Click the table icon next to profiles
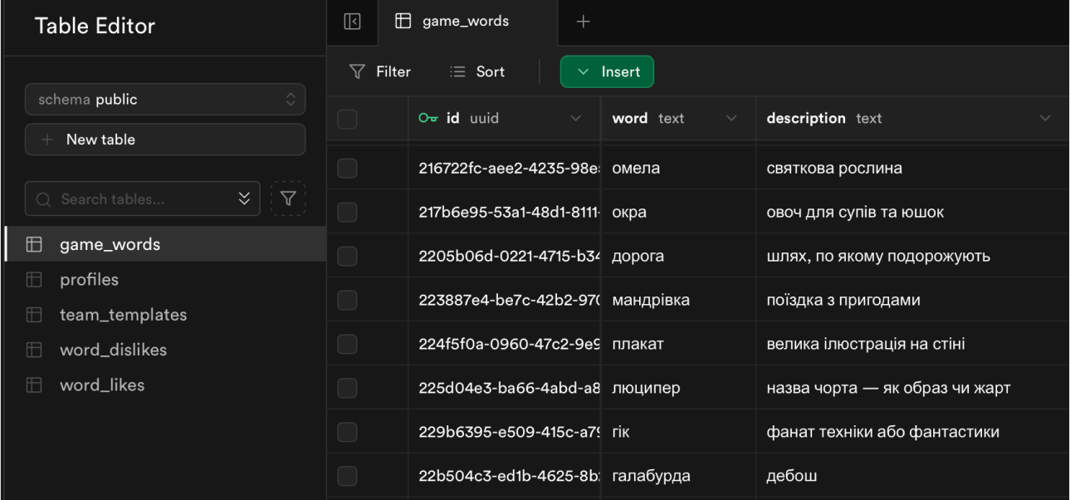The height and width of the screenshot is (500, 1070). click(34, 280)
